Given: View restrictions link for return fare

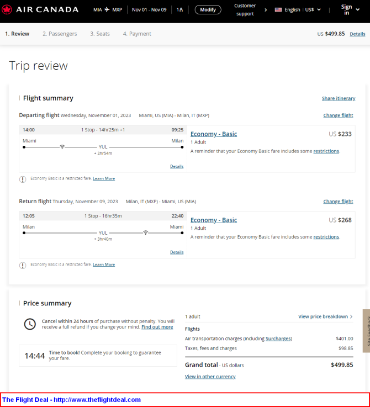Looking at the screenshot, I should click(x=326, y=237).
